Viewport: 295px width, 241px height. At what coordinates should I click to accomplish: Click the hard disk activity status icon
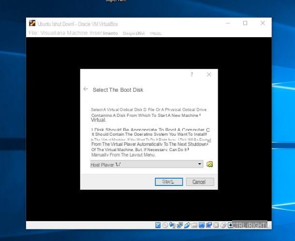(x=158, y=225)
